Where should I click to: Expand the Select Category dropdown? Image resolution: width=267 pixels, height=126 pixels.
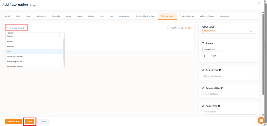pos(229,94)
